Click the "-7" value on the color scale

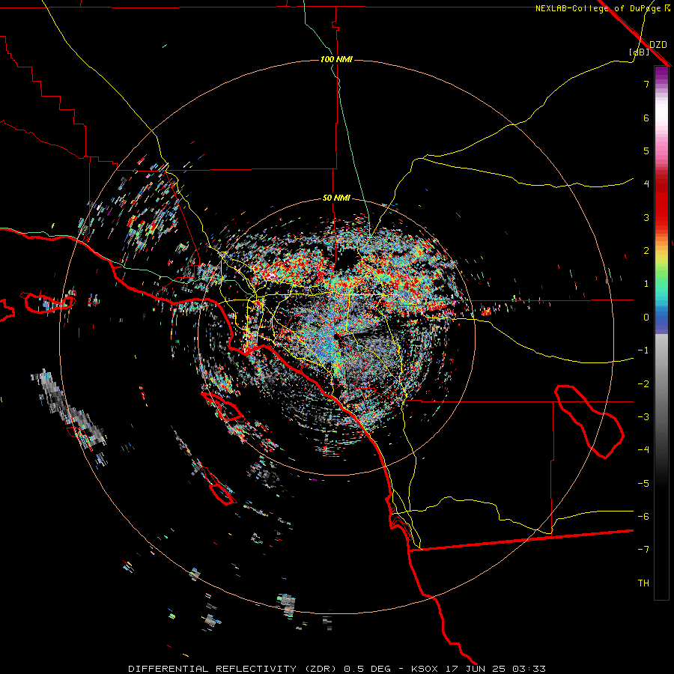click(x=643, y=550)
